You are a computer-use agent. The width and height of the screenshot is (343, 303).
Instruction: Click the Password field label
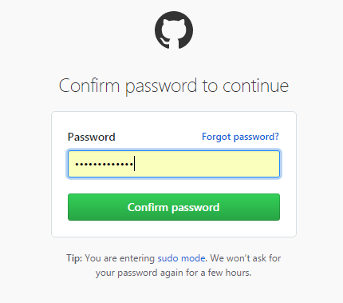(92, 137)
